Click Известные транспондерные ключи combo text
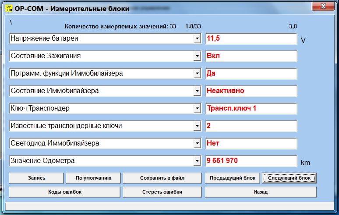 (66, 126)
